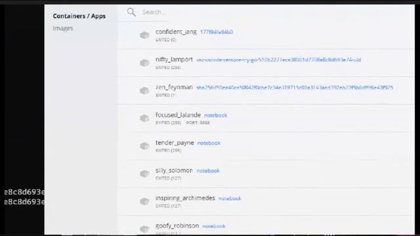The image size is (420, 236).
Task: Click the container icon for confident_jang
Action: [x=144, y=35]
